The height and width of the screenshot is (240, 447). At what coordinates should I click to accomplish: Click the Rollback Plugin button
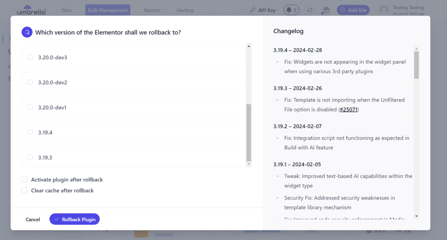pyautogui.click(x=74, y=219)
